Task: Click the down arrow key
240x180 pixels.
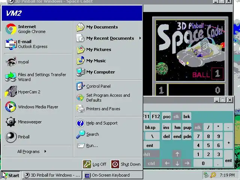Action: 177,163
